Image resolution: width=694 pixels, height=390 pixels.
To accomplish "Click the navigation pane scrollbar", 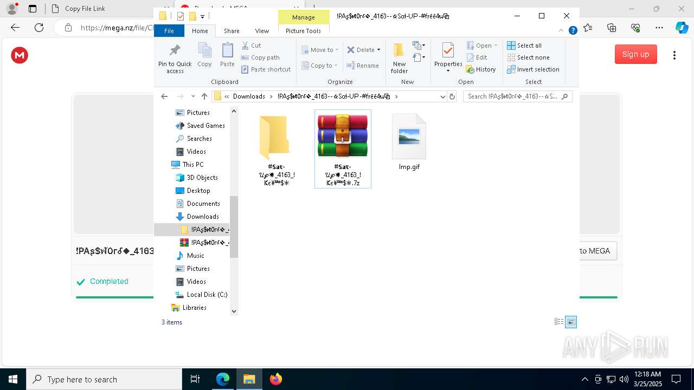I will 234,226.
